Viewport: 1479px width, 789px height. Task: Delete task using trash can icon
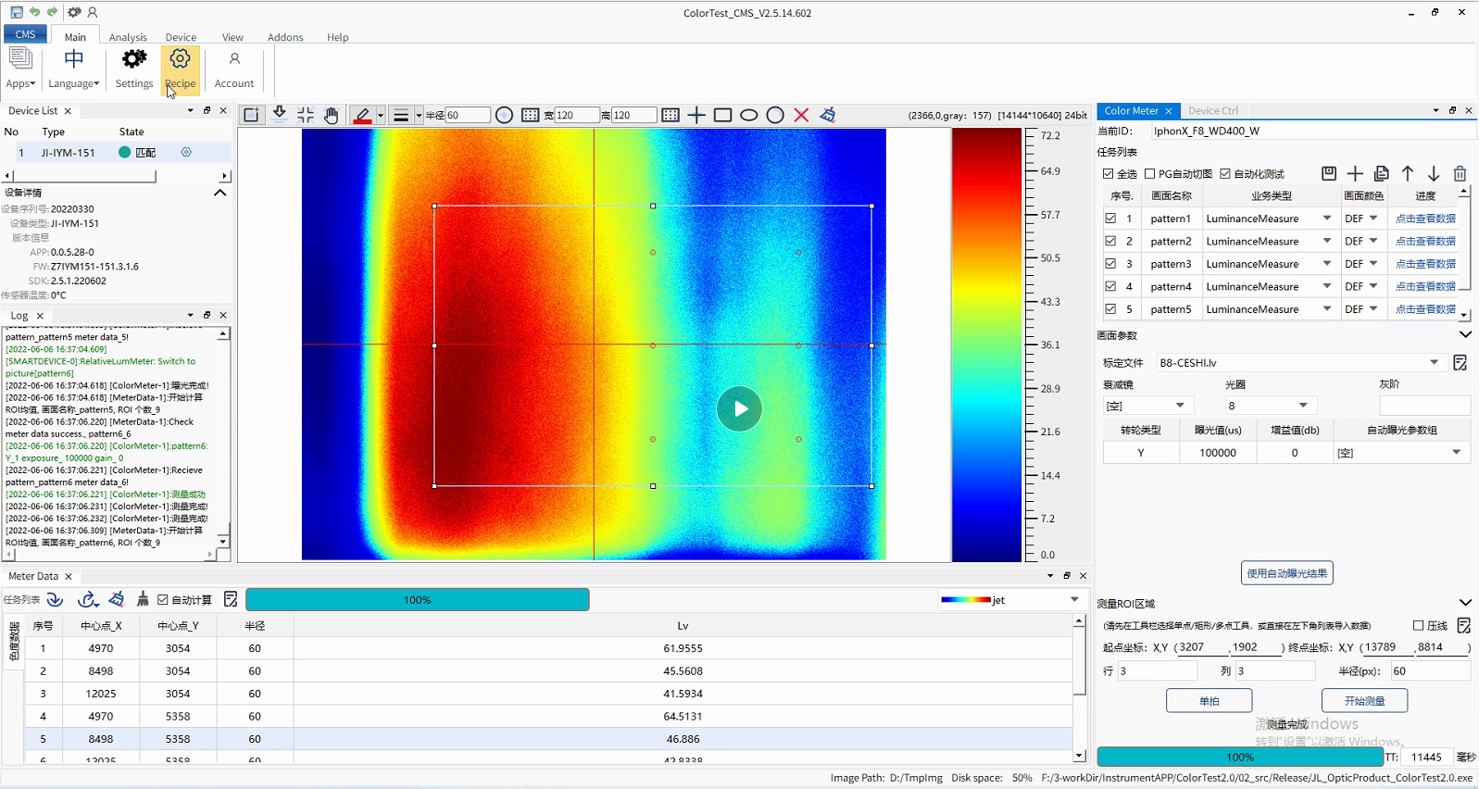tap(1460, 173)
